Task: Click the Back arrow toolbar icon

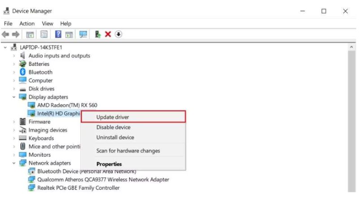Action: pos(5,35)
